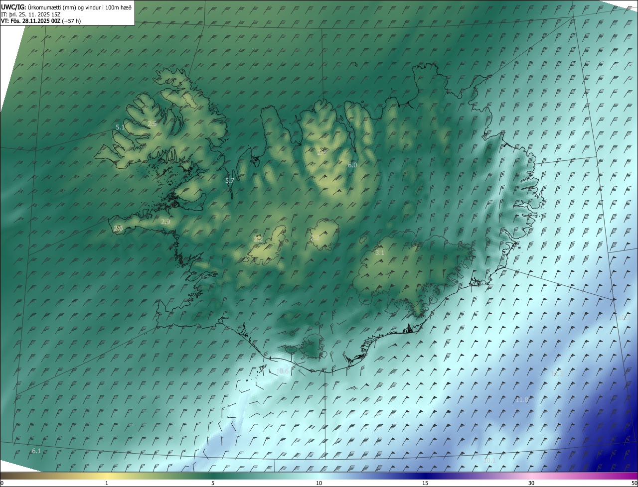Click the 5.1 precipitation value label
Screen dimensions: 638x487
(x=120, y=127)
